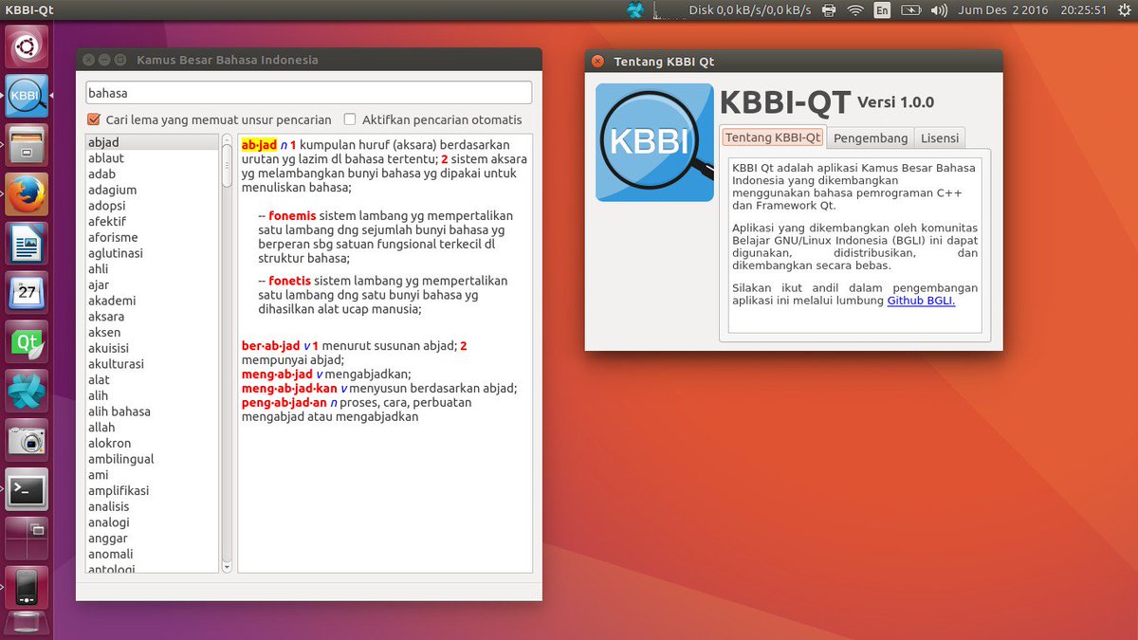Image resolution: width=1138 pixels, height=640 pixels.
Task: Launch Qt Creator from the launcher
Action: coord(27,342)
